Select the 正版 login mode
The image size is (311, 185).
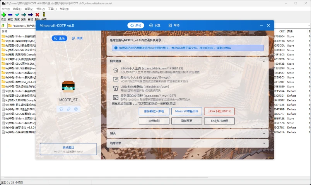(x=60, y=38)
